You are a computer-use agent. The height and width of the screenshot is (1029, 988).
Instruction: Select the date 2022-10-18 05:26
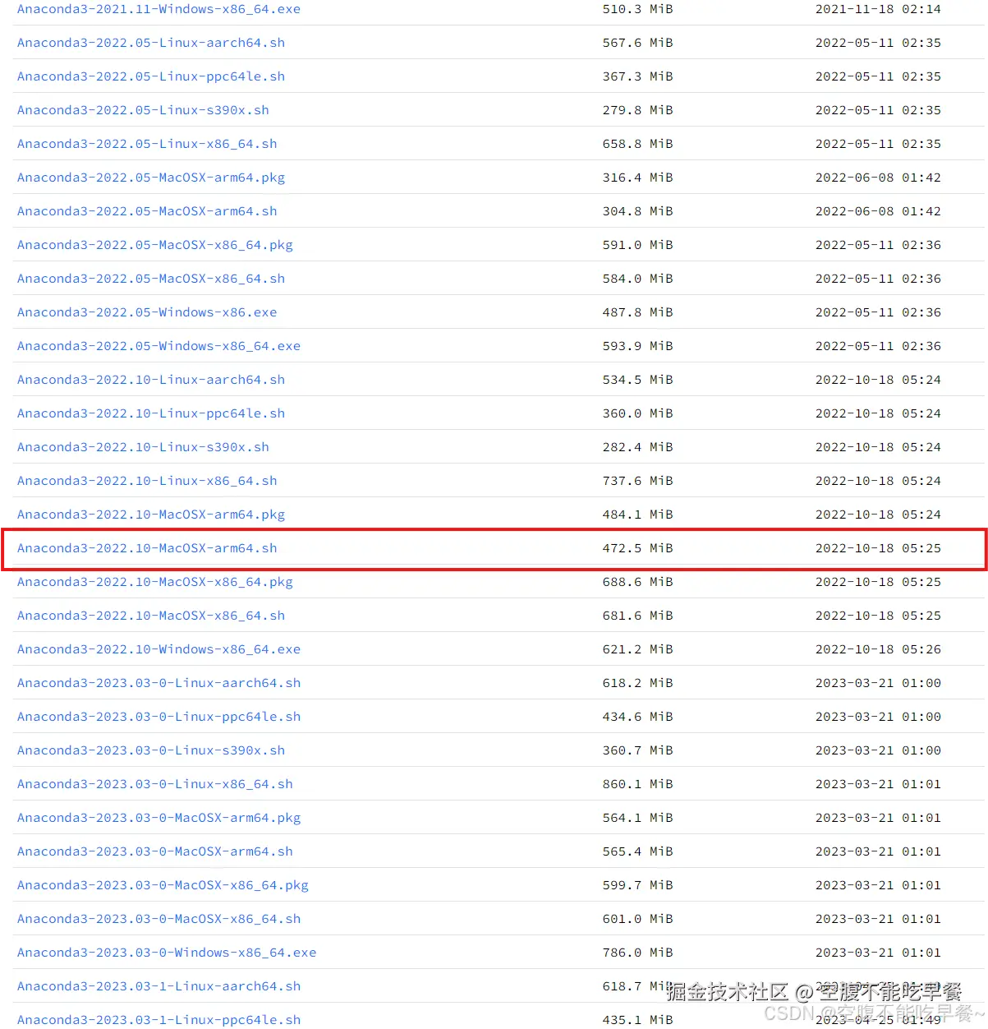878,649
